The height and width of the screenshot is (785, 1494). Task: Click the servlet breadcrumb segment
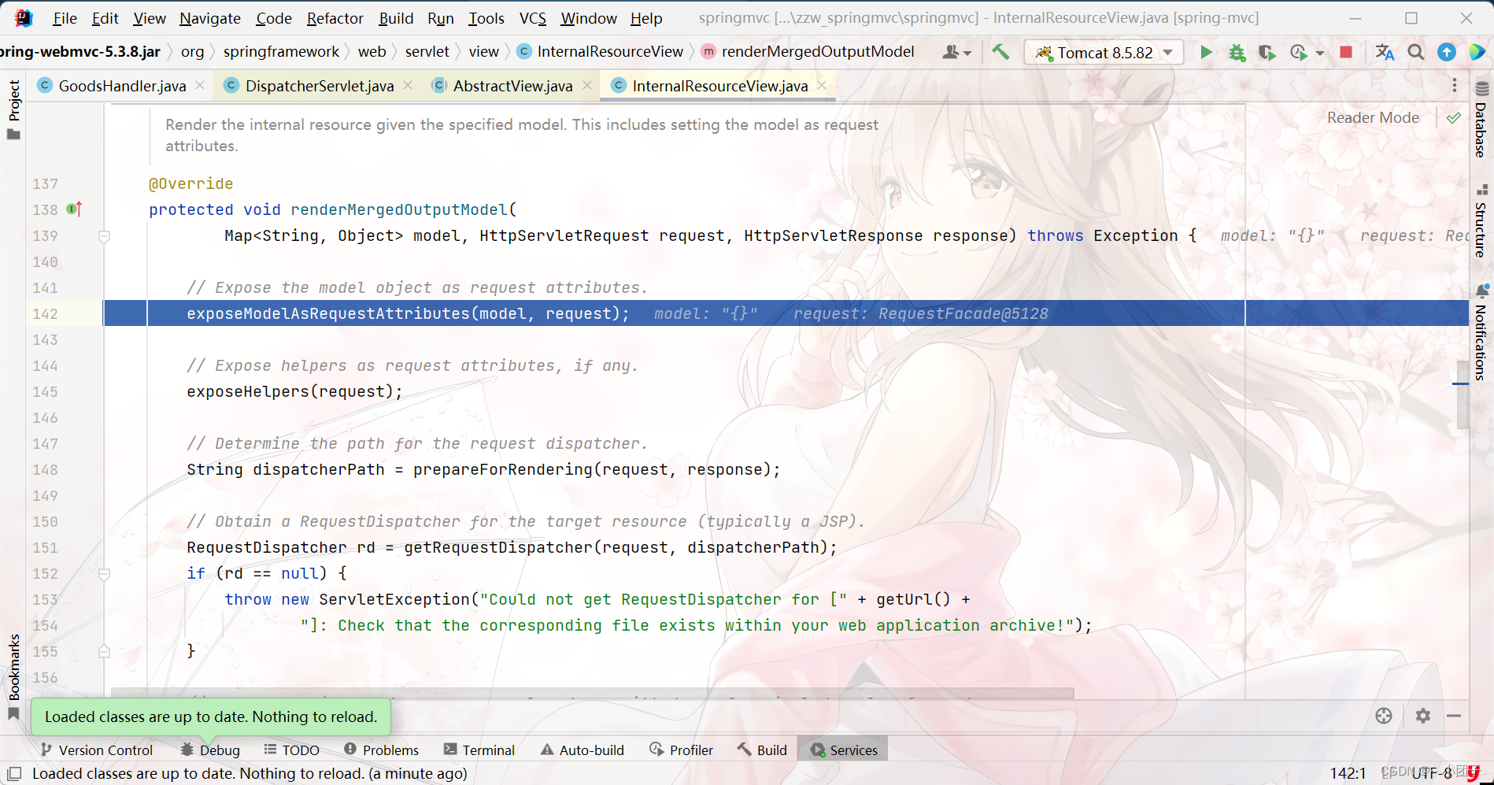427,52
